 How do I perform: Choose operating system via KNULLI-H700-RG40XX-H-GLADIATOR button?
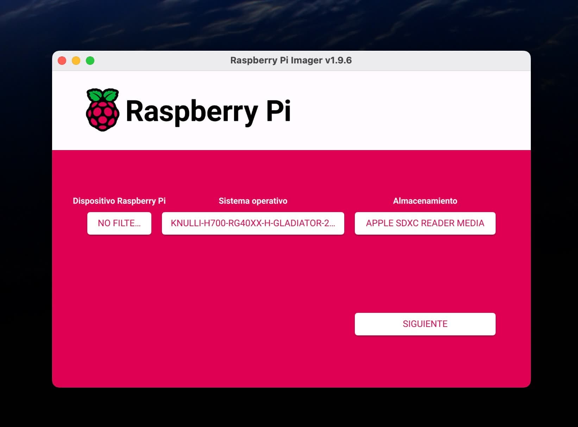click(253, 223)
